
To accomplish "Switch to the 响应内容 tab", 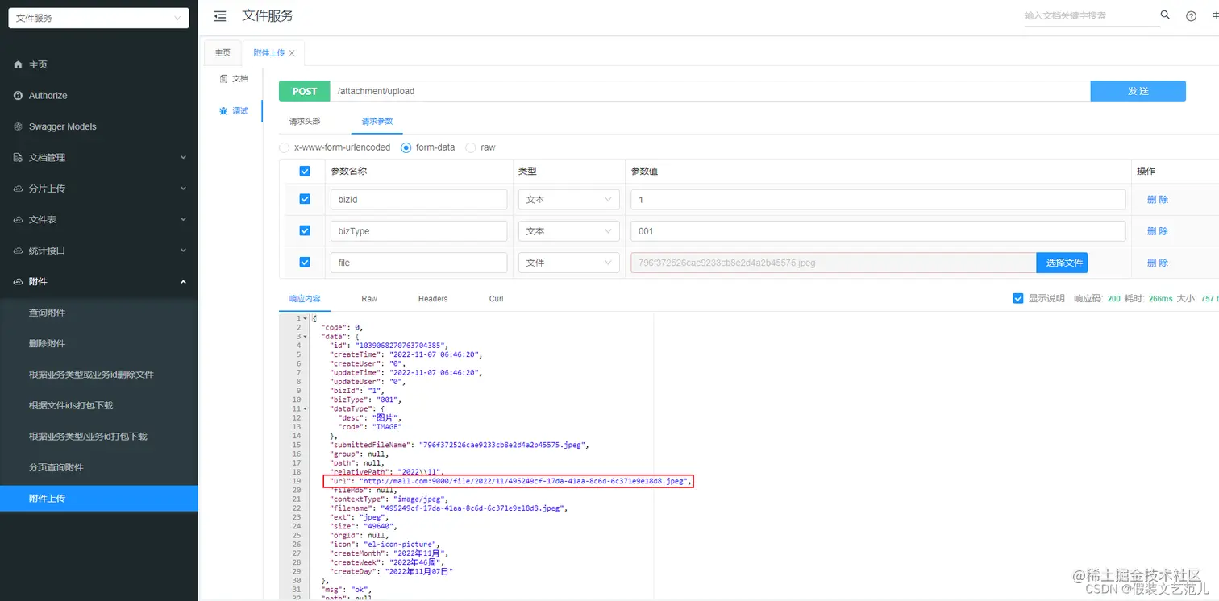I will pyautogui.click(x=305, y=298).
